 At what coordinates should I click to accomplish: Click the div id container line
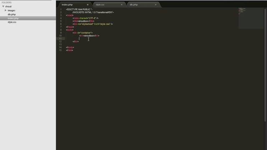pos(83,33)
